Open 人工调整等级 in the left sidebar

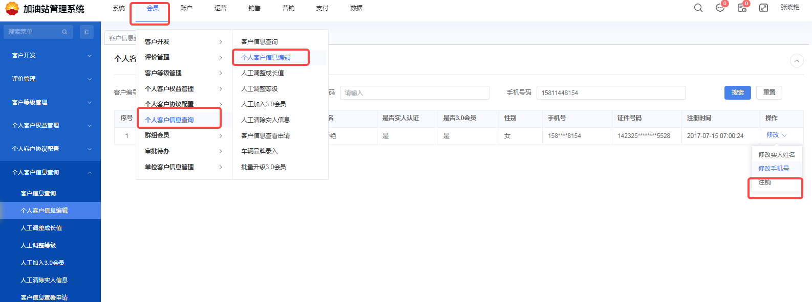pyautogui.click(x=38, y=245)
